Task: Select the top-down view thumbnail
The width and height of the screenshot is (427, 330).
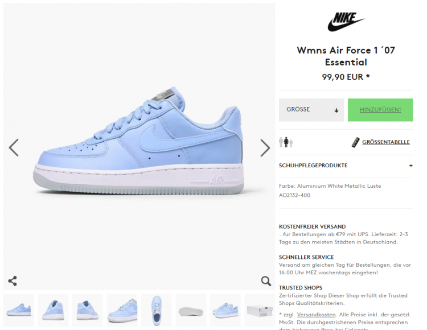Action: (x=157, y=310)
